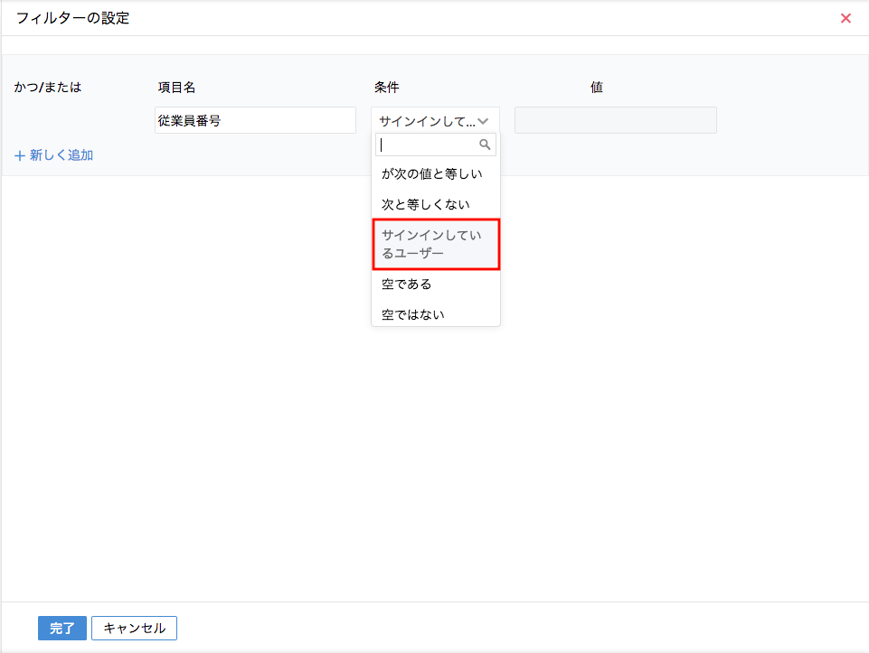869x653 pixels.
Task: Click the 項目名 column label
Action: click(176, 88)
